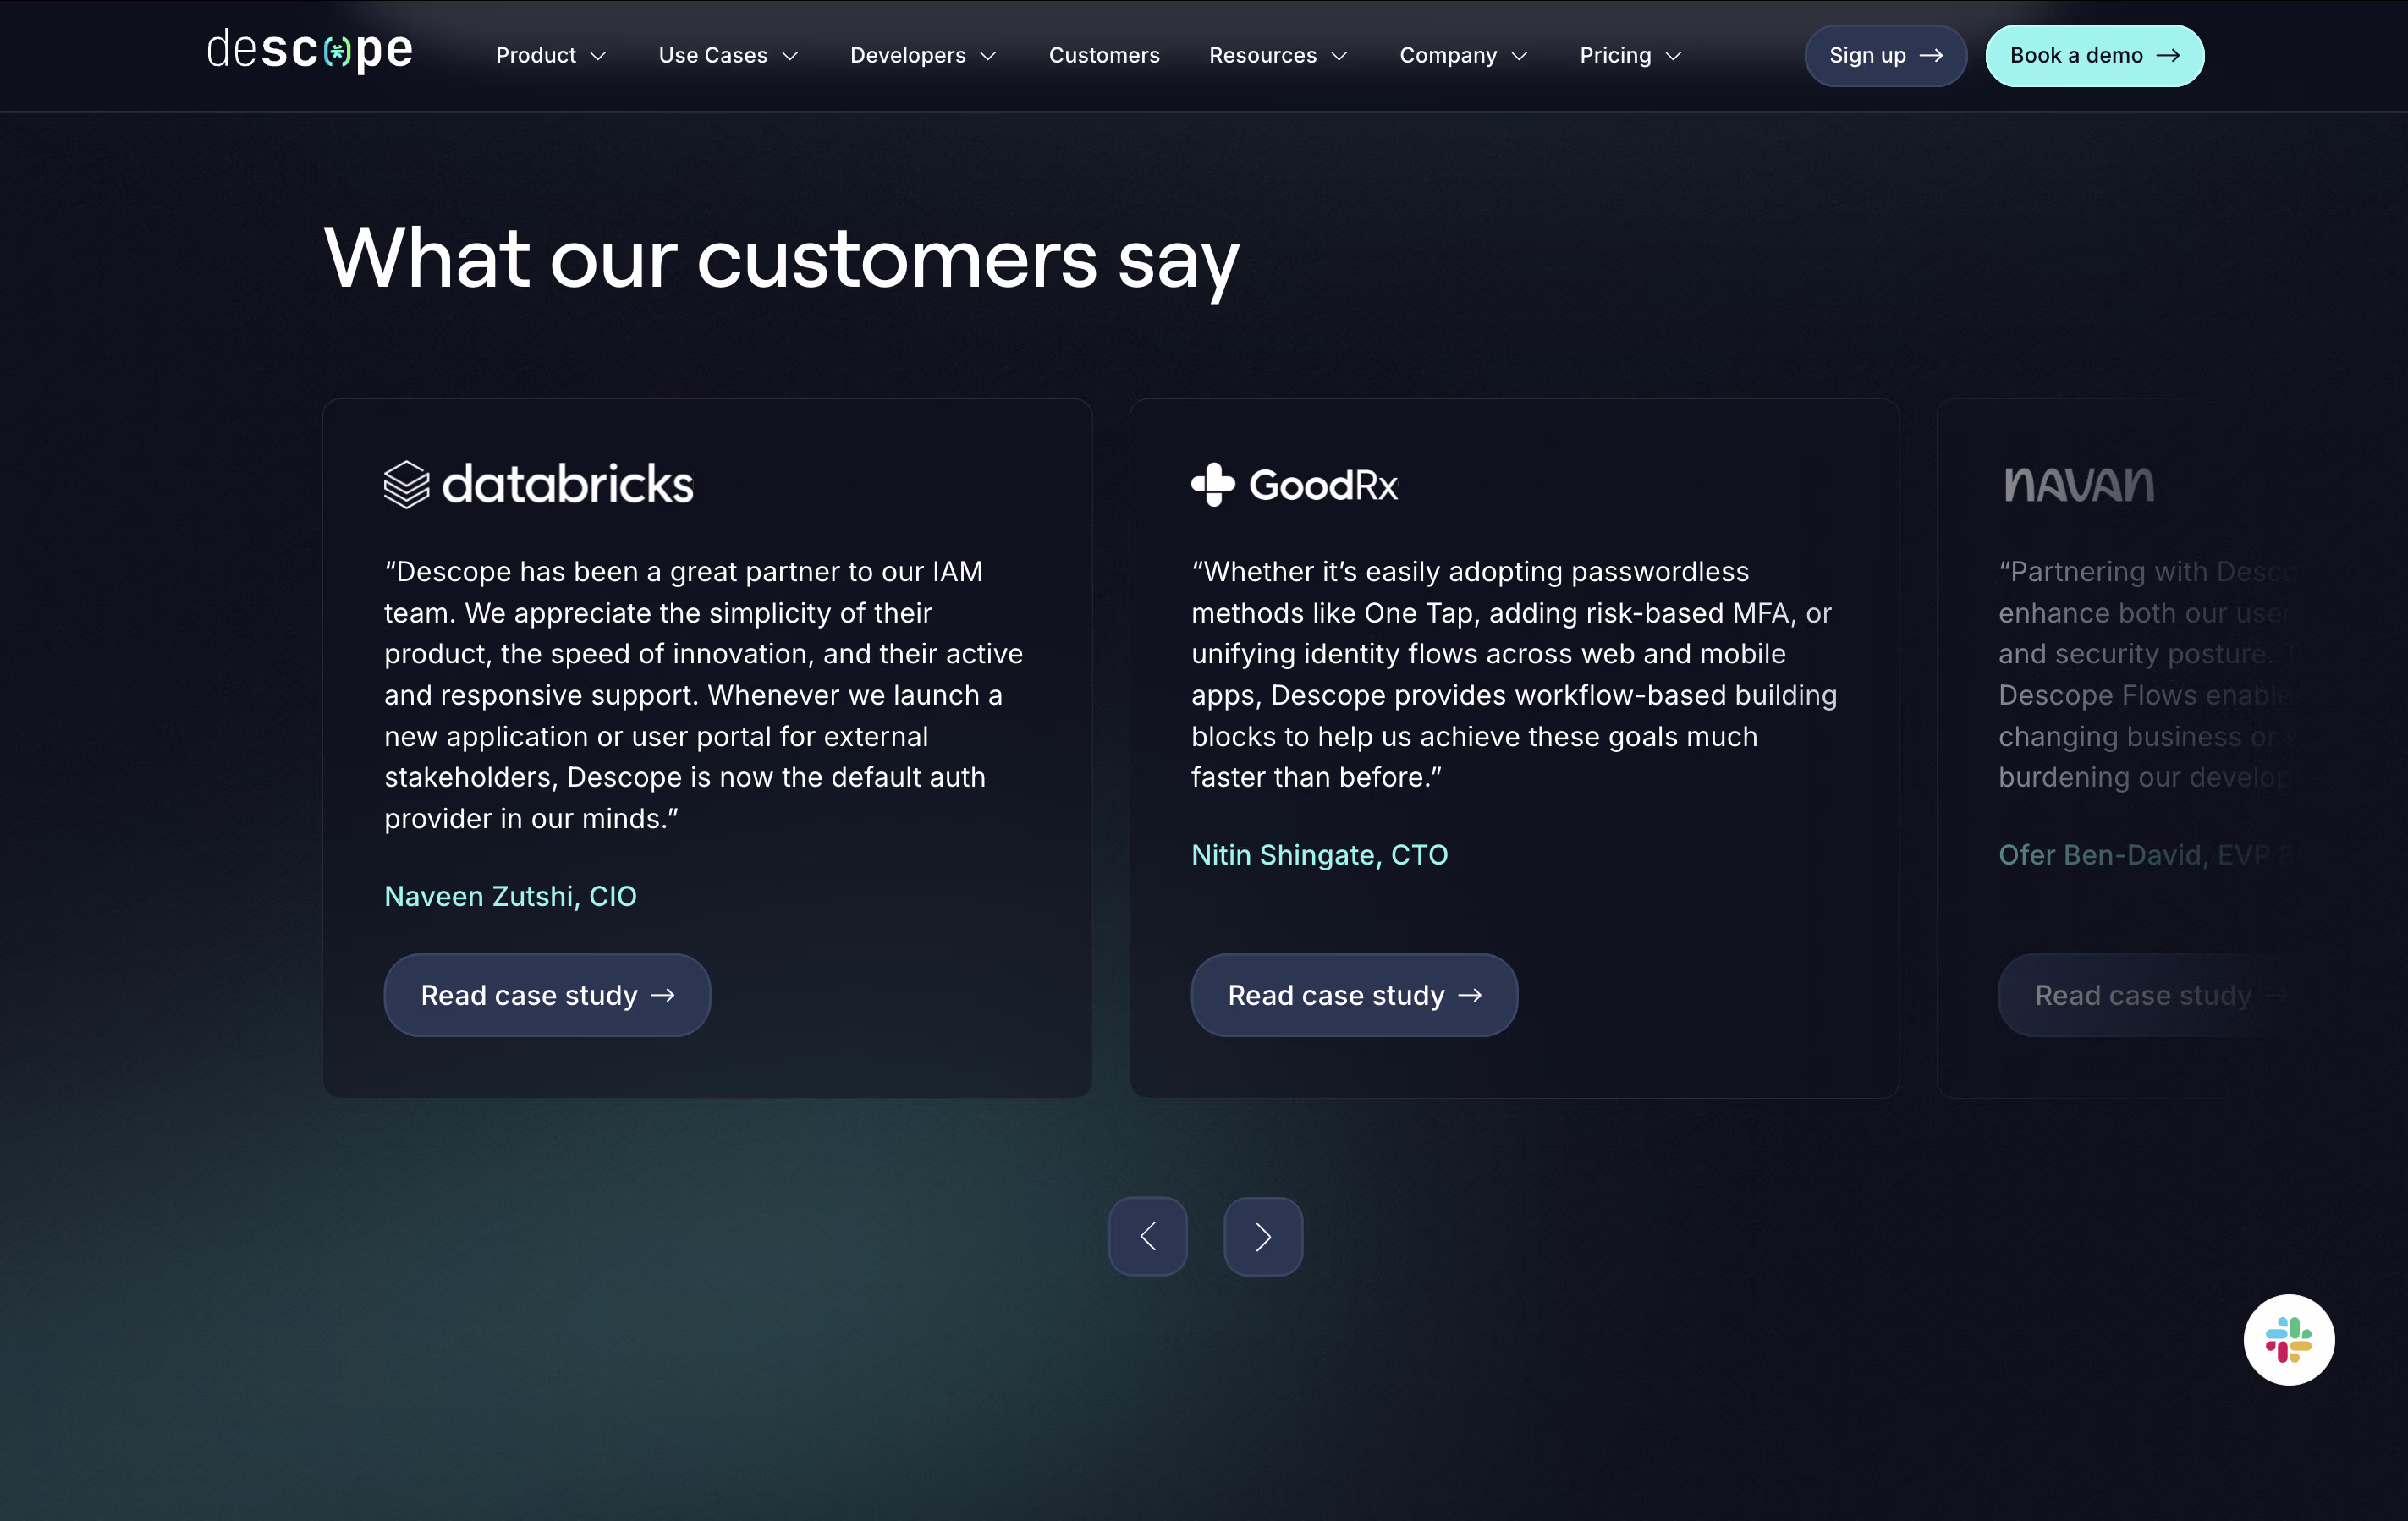Select the Nitin Shingate, CTO attribution
Image resolution: width=2408 pixels, height=1521 pixels.
point(1319,855)
